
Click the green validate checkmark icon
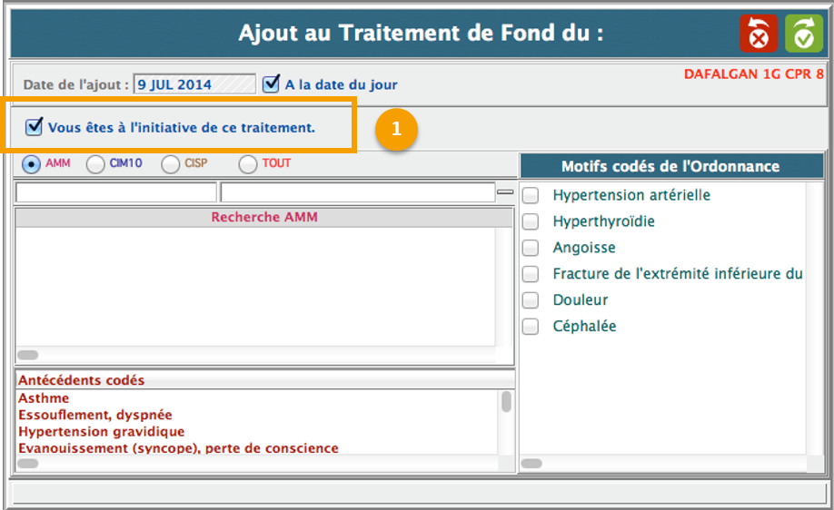803,34
